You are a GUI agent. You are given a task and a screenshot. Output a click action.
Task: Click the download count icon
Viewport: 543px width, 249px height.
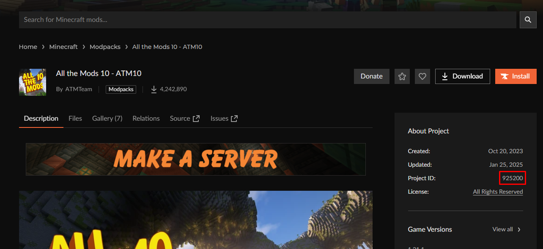pyautogui.click(x=154, y=89)
